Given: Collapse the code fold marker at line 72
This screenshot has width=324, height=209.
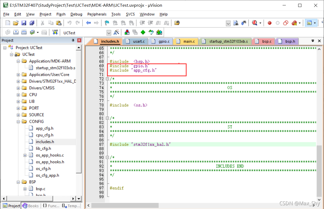Looking at the screenshot, I should click(x=107, y=79).
